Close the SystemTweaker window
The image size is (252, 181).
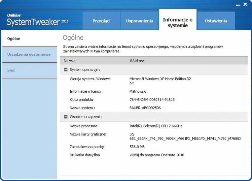(245, 4)
